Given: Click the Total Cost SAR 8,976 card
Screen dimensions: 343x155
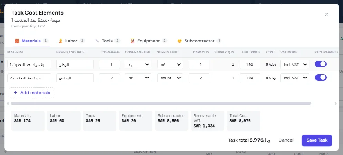Looking at the screenshot, I should click(243, 121).
